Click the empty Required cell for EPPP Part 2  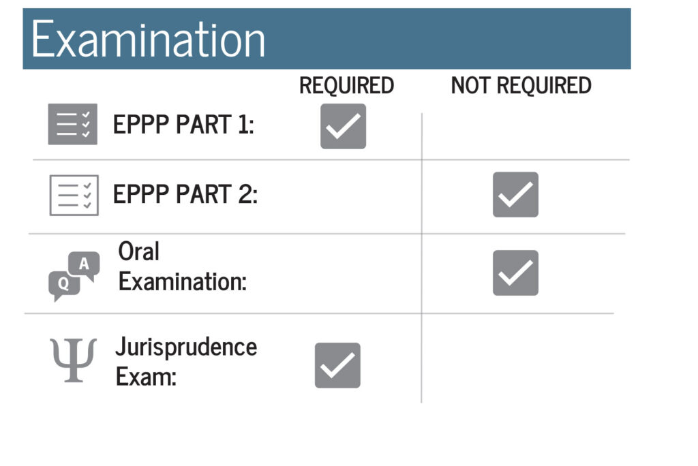click(343, 196)
